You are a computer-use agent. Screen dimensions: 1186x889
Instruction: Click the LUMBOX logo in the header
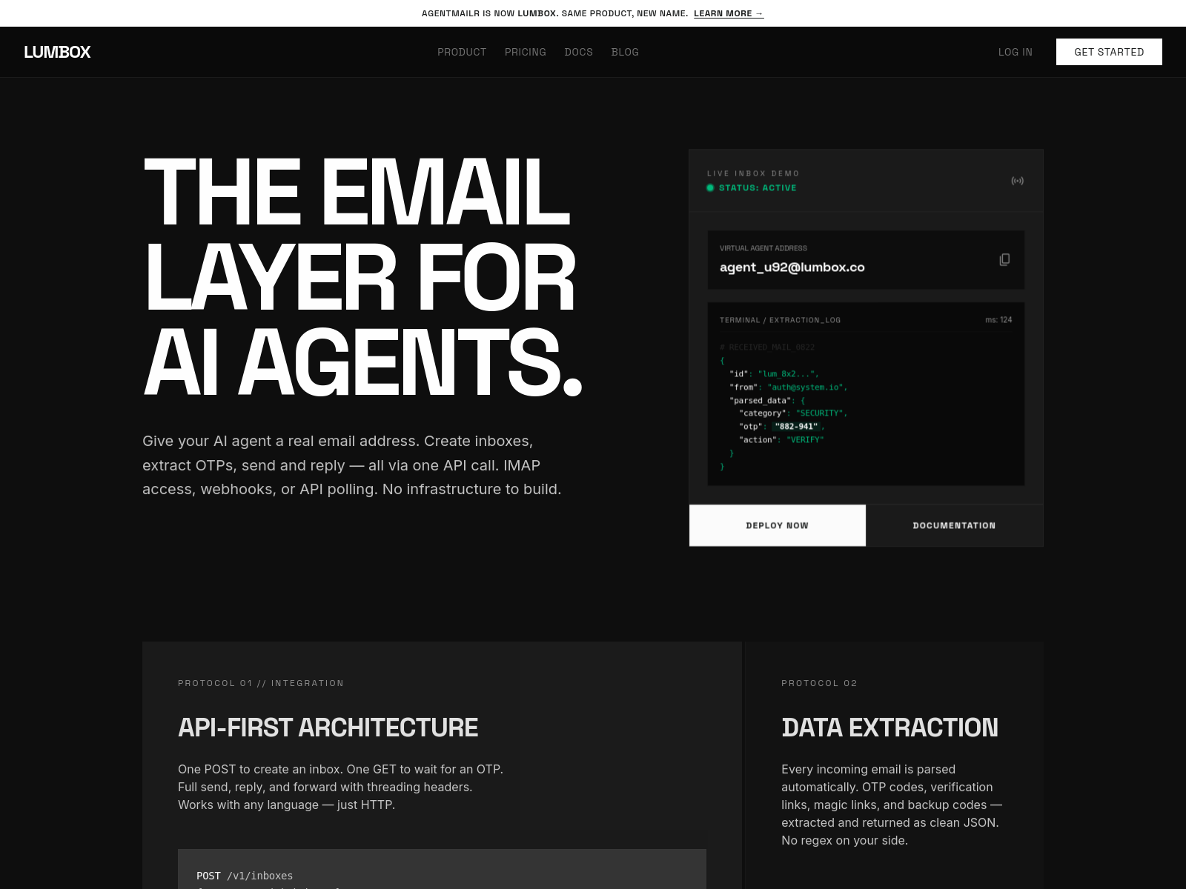[x=57, y=52]
